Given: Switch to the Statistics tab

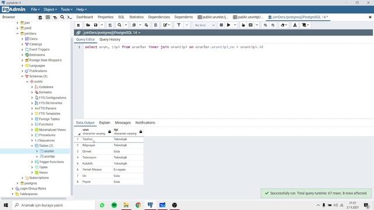Looking at the screenshot, I should (x=136, y=17).
